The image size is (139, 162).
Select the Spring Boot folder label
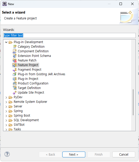tap(22, 116)
